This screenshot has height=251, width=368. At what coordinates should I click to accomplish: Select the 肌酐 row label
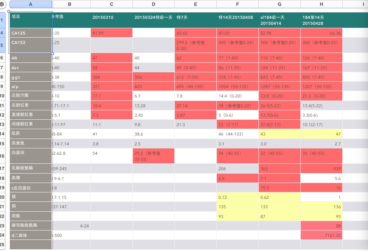31,134
